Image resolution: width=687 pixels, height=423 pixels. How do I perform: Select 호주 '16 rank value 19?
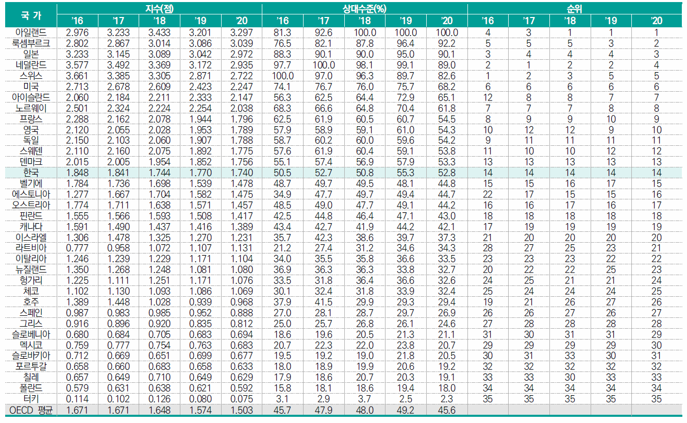[488, 302]
